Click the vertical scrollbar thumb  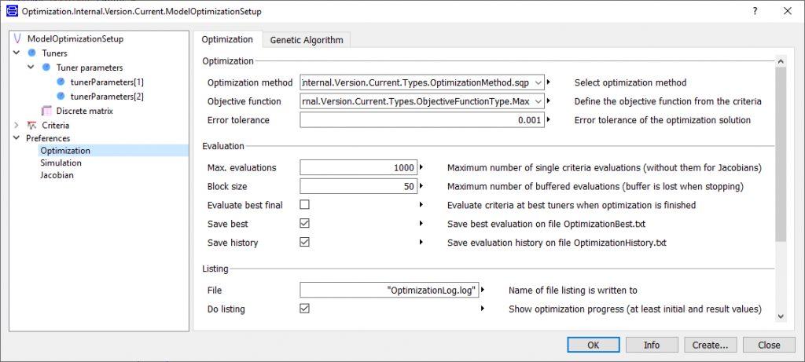click(x=781, y=154)
